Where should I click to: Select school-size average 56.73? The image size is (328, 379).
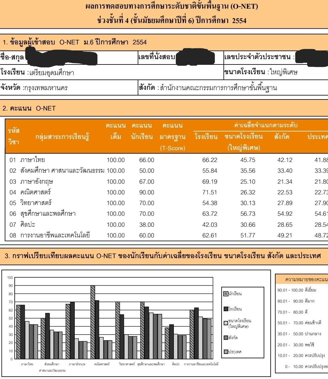tap(248, 214)
